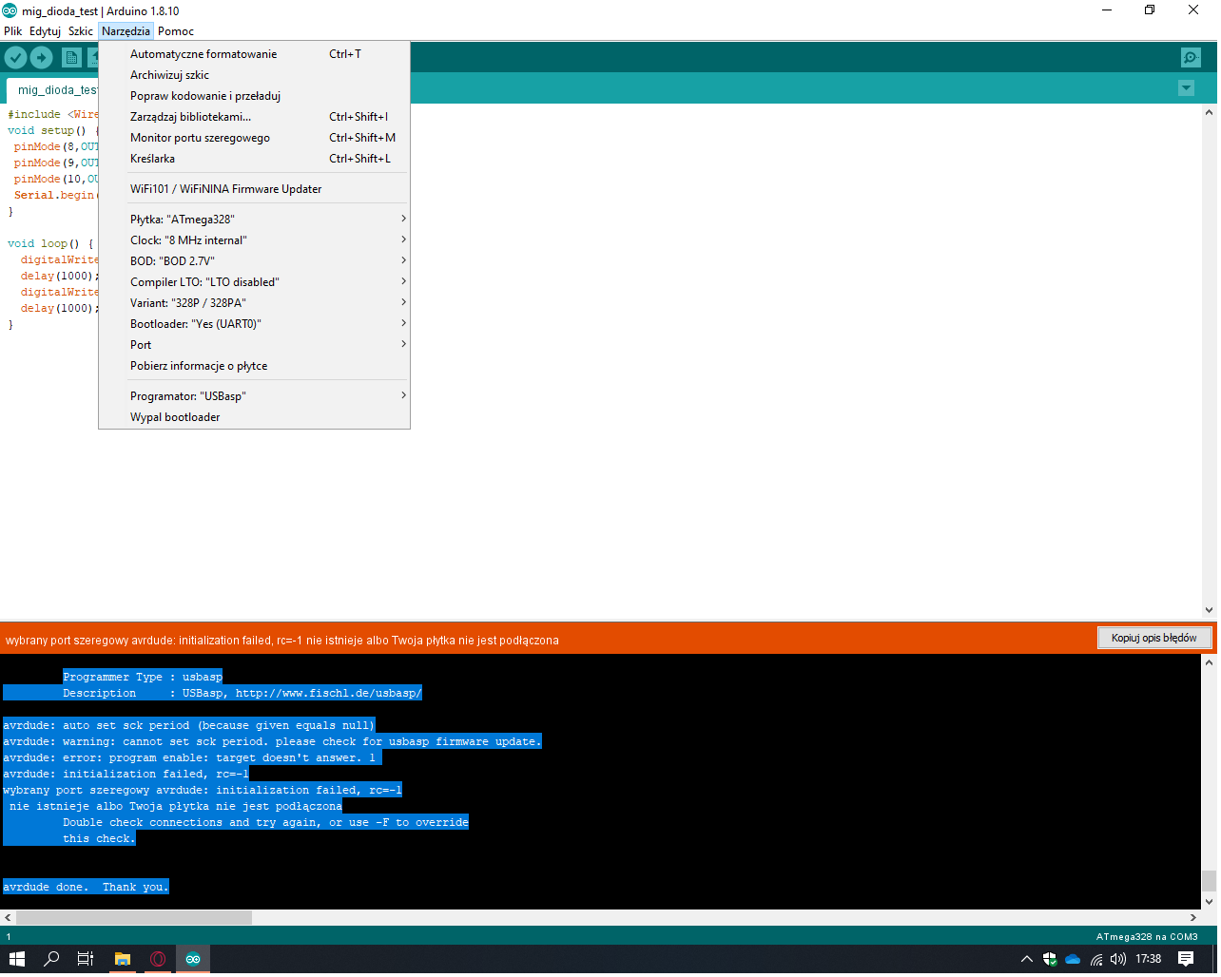Click the "cannot set sck period" warning line
Viewport: 1221px width, 977px height.
(x=272, y=741)
